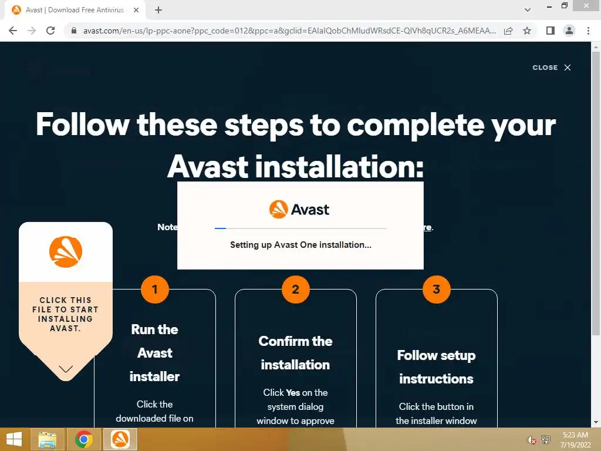Switch to Chrome in the taskbar
The width and height of the screenshot is (601, 451).
pos(83,439)
